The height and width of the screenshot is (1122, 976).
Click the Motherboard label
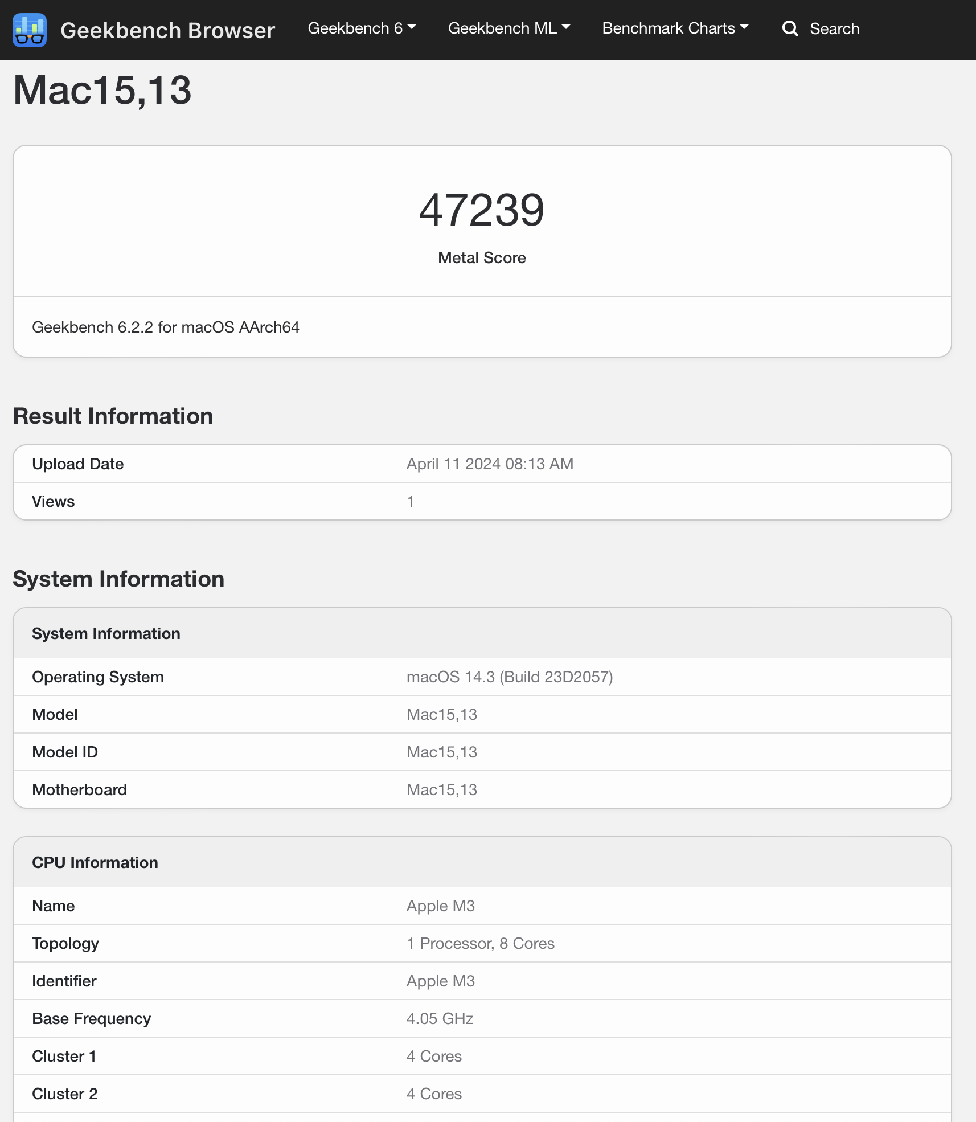coord(80,790)
